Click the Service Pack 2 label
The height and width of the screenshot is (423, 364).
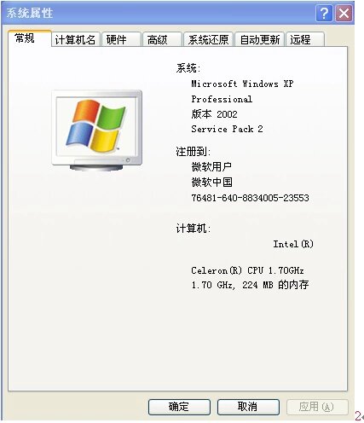coord(227,129)
